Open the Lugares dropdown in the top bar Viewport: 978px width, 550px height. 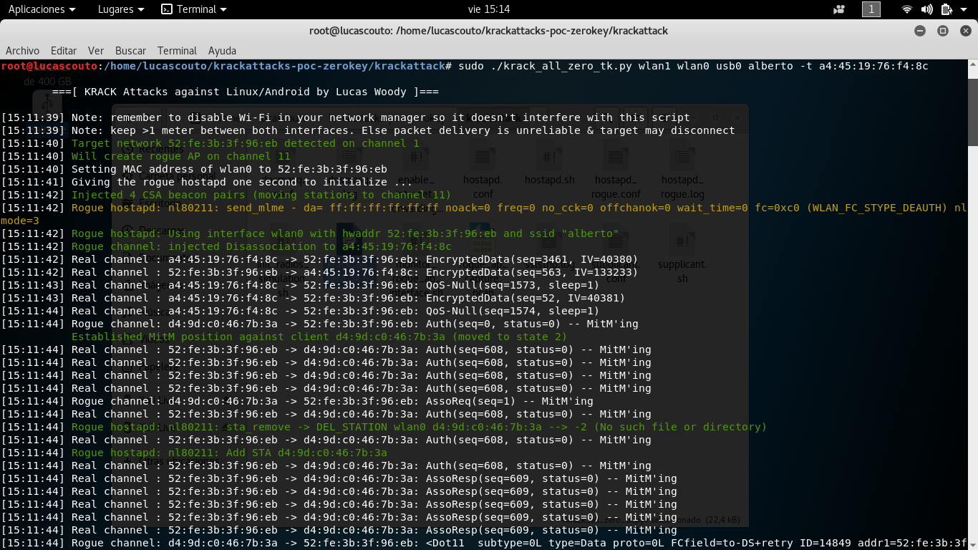coord(120,9)
